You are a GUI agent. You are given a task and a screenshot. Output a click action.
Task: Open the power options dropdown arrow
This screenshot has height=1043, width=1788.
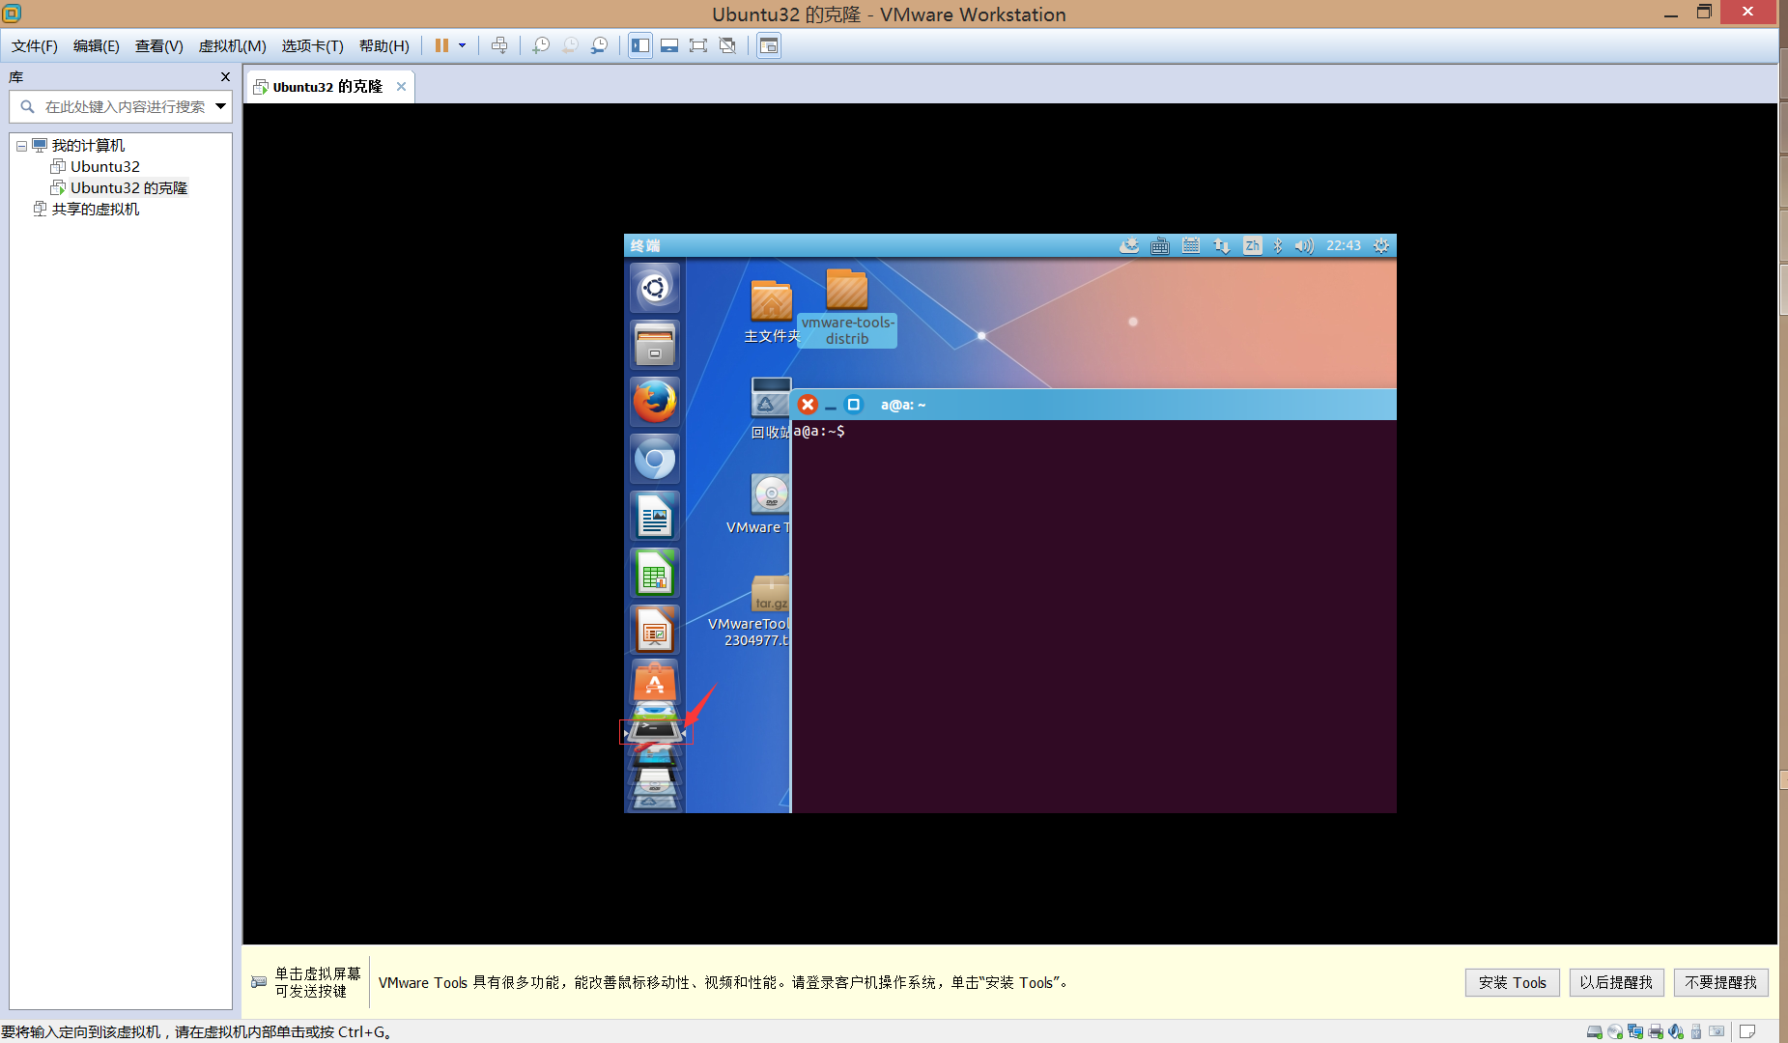(x=462, y=45)
